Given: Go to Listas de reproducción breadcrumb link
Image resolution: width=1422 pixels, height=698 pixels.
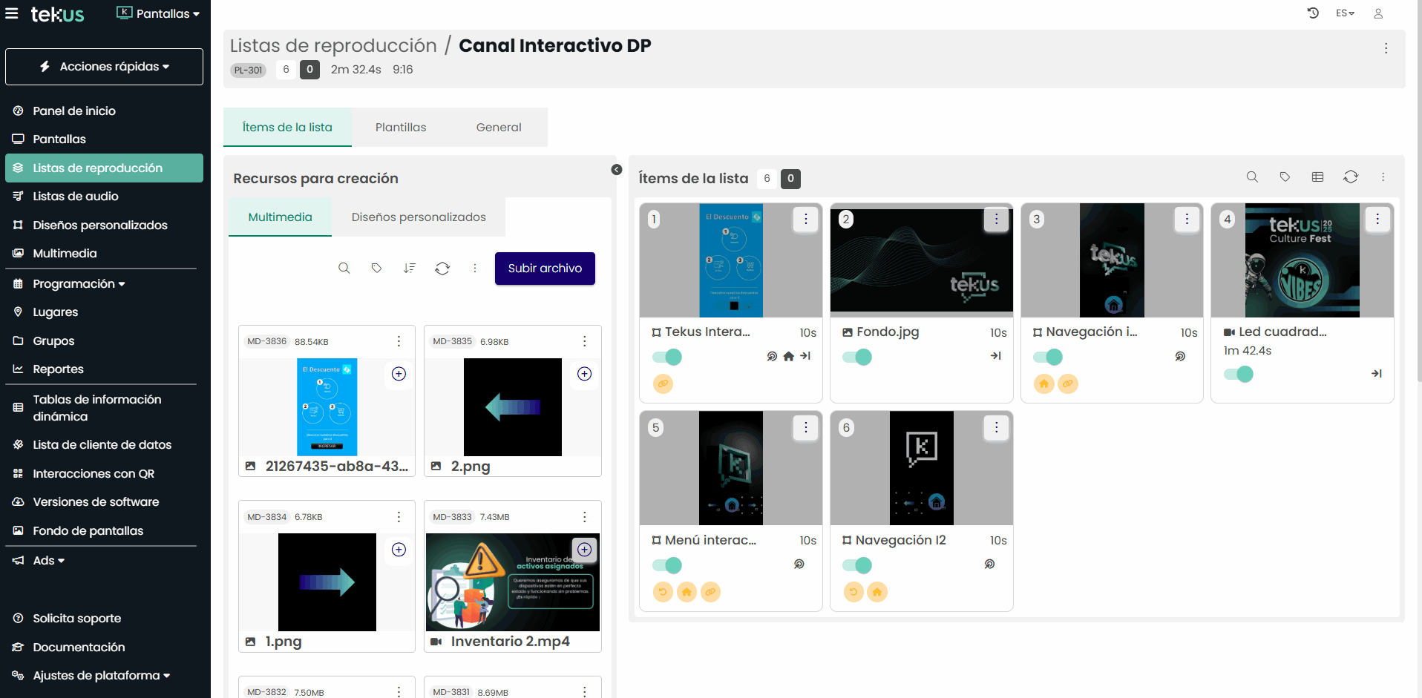Looking at the screenshot, I should (x=333, y=46).
